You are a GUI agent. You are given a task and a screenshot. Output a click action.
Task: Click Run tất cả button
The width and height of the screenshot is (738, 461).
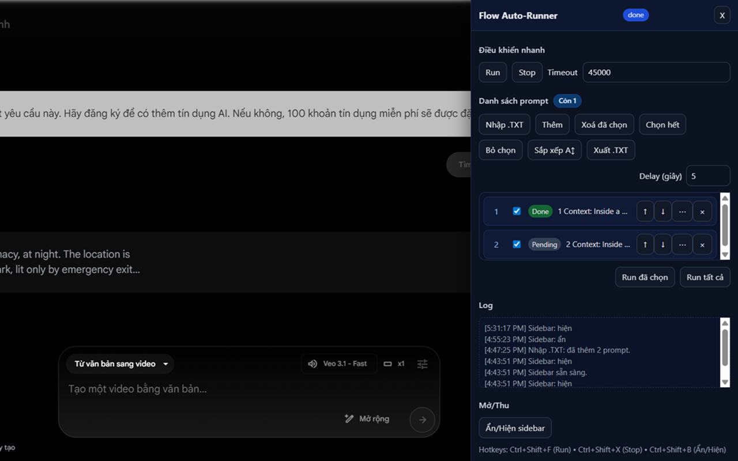705,277
